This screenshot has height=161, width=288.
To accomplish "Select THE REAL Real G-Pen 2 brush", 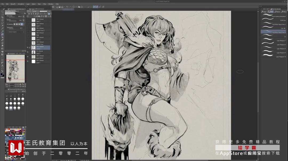I will (x=274, y=24).
